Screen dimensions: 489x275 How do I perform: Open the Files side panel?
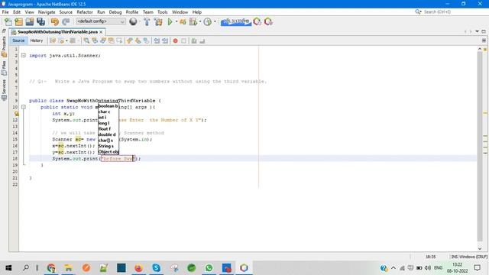(4, 68)
